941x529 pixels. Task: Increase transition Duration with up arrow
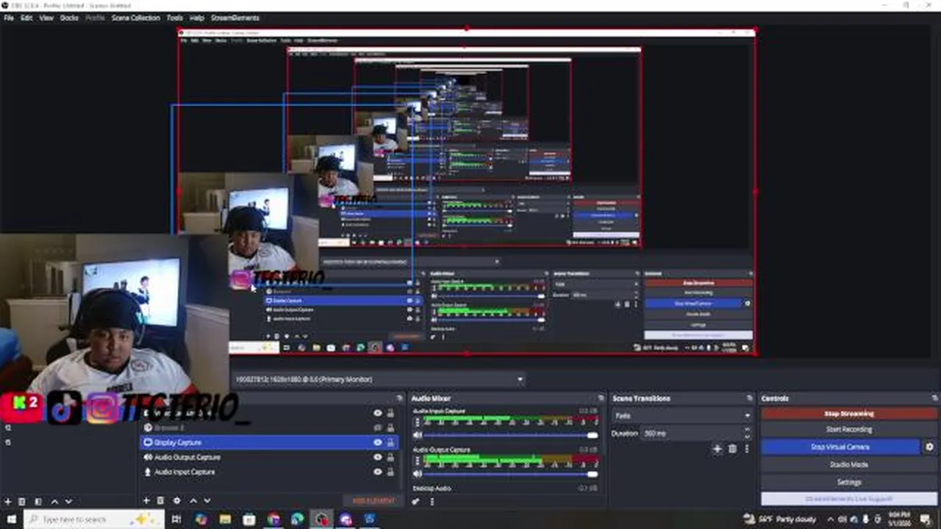[x=748, y=430]
